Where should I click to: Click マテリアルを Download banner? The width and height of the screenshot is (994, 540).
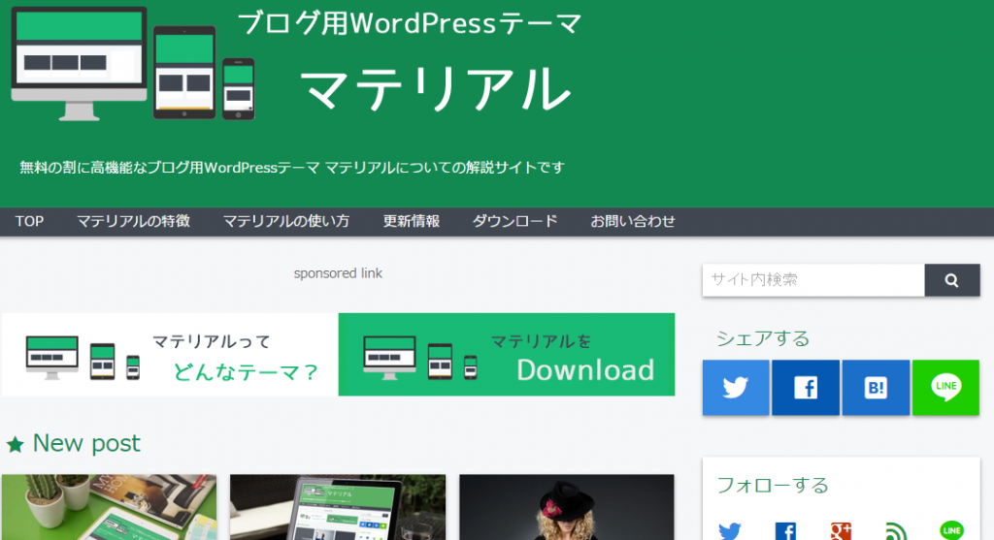coord(507,355)
